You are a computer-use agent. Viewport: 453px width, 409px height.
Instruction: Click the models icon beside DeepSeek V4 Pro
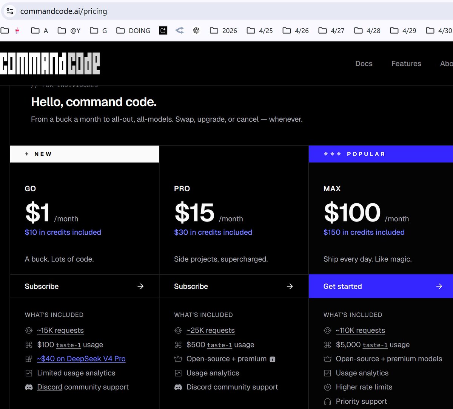[29, 359]
